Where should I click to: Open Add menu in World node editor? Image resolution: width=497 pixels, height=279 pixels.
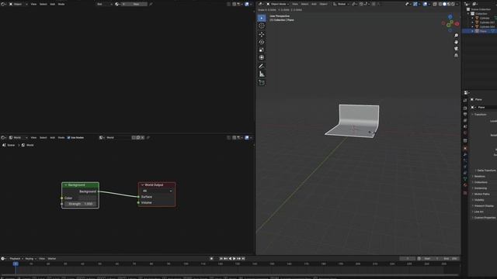(x=52, y=138)
